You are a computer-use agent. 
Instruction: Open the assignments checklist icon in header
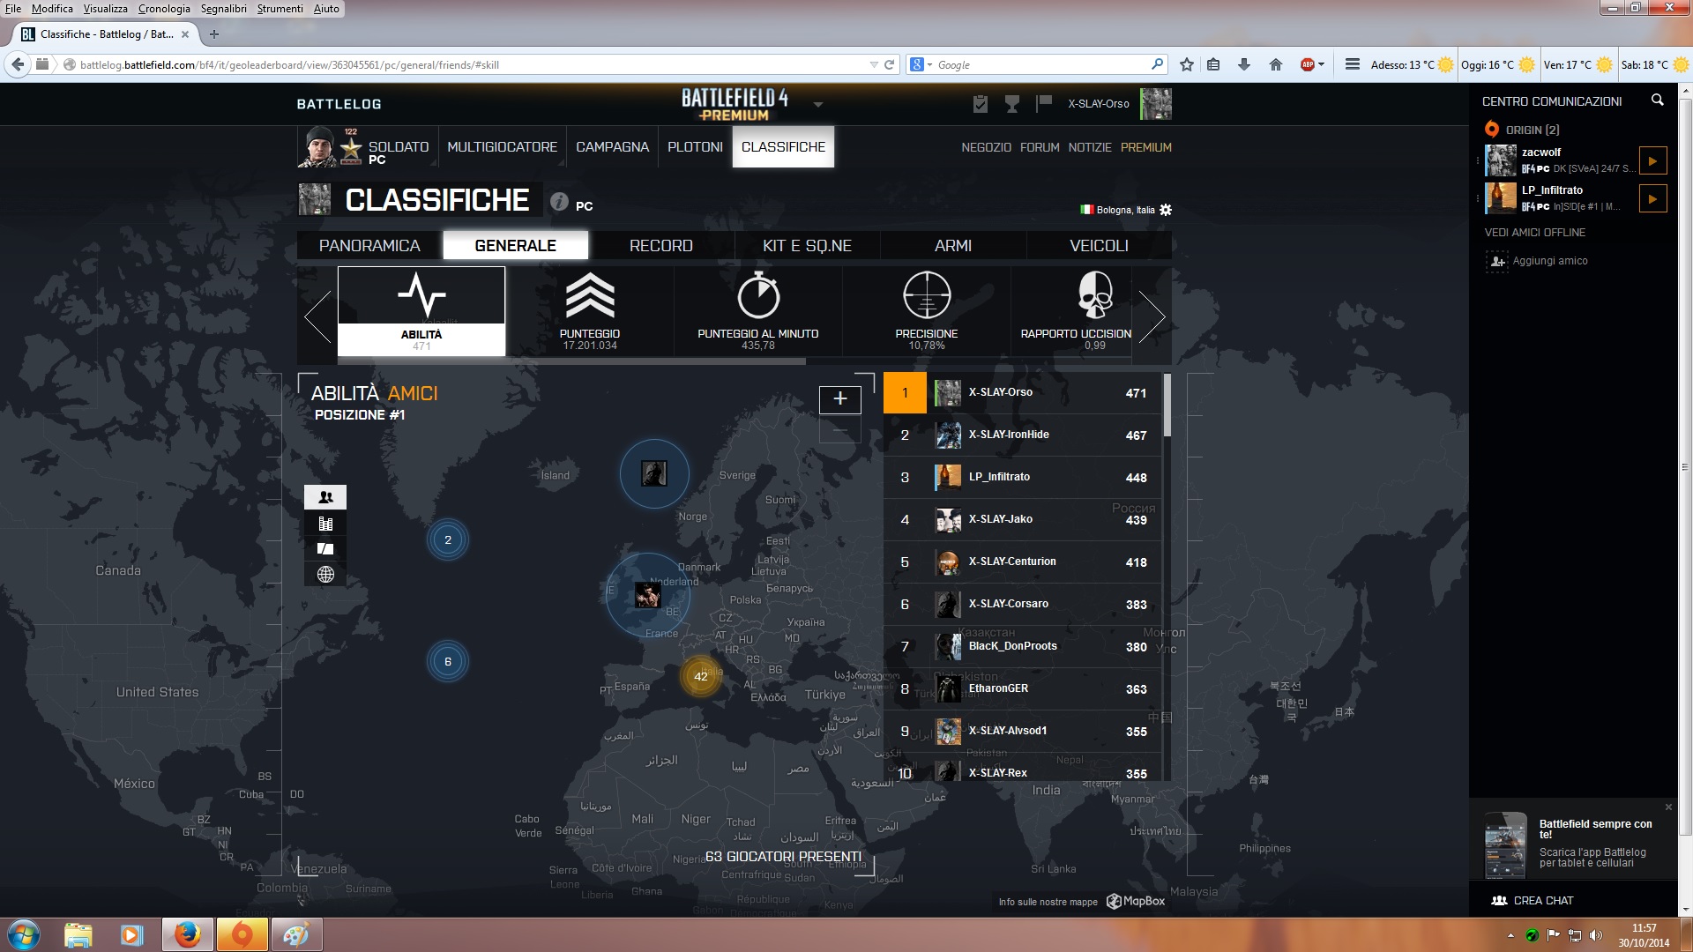(981, 104)
